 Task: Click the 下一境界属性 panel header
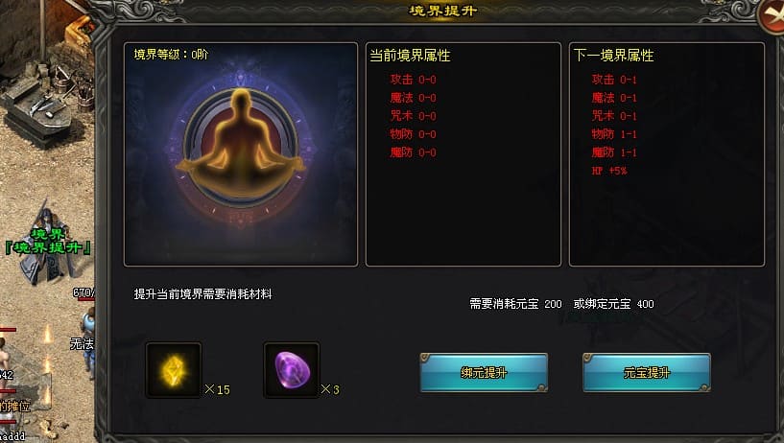click(x=613, y=56)
